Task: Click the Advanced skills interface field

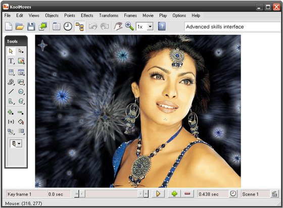Action: 233,27
